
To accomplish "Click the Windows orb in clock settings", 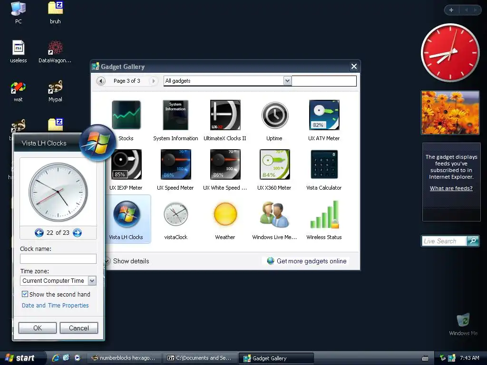I will (97, 143).
